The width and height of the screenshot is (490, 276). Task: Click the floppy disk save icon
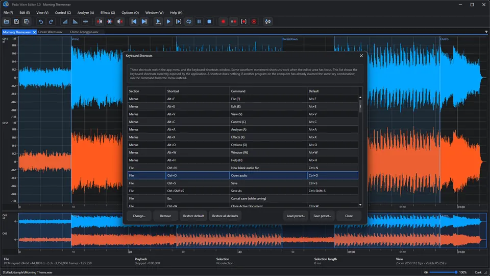16,21
